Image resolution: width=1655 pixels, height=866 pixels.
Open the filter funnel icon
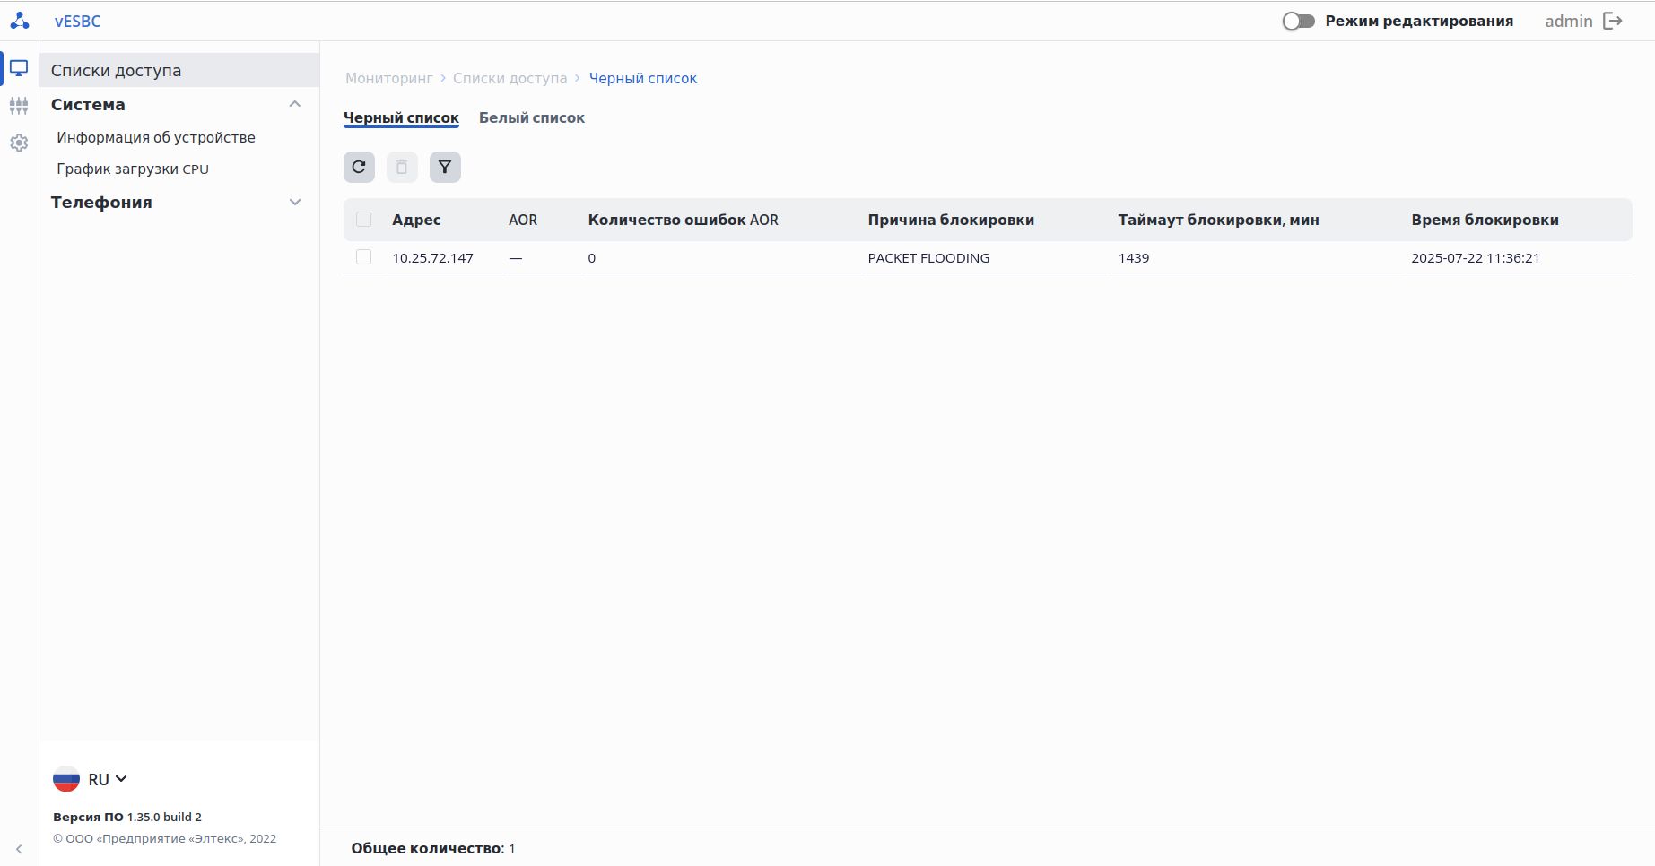[445, 167]
